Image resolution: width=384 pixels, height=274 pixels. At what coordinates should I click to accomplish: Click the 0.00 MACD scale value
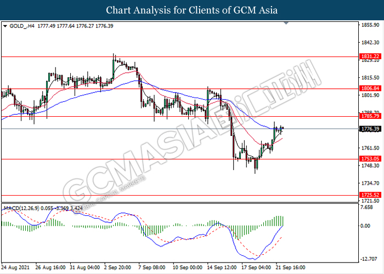pos(365,226)
